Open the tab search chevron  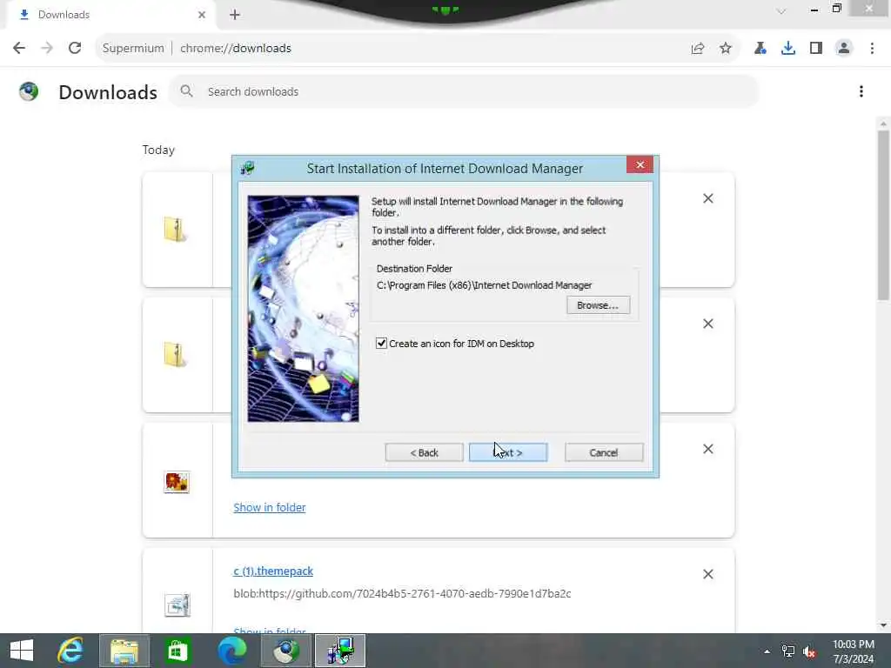[781, 11]
